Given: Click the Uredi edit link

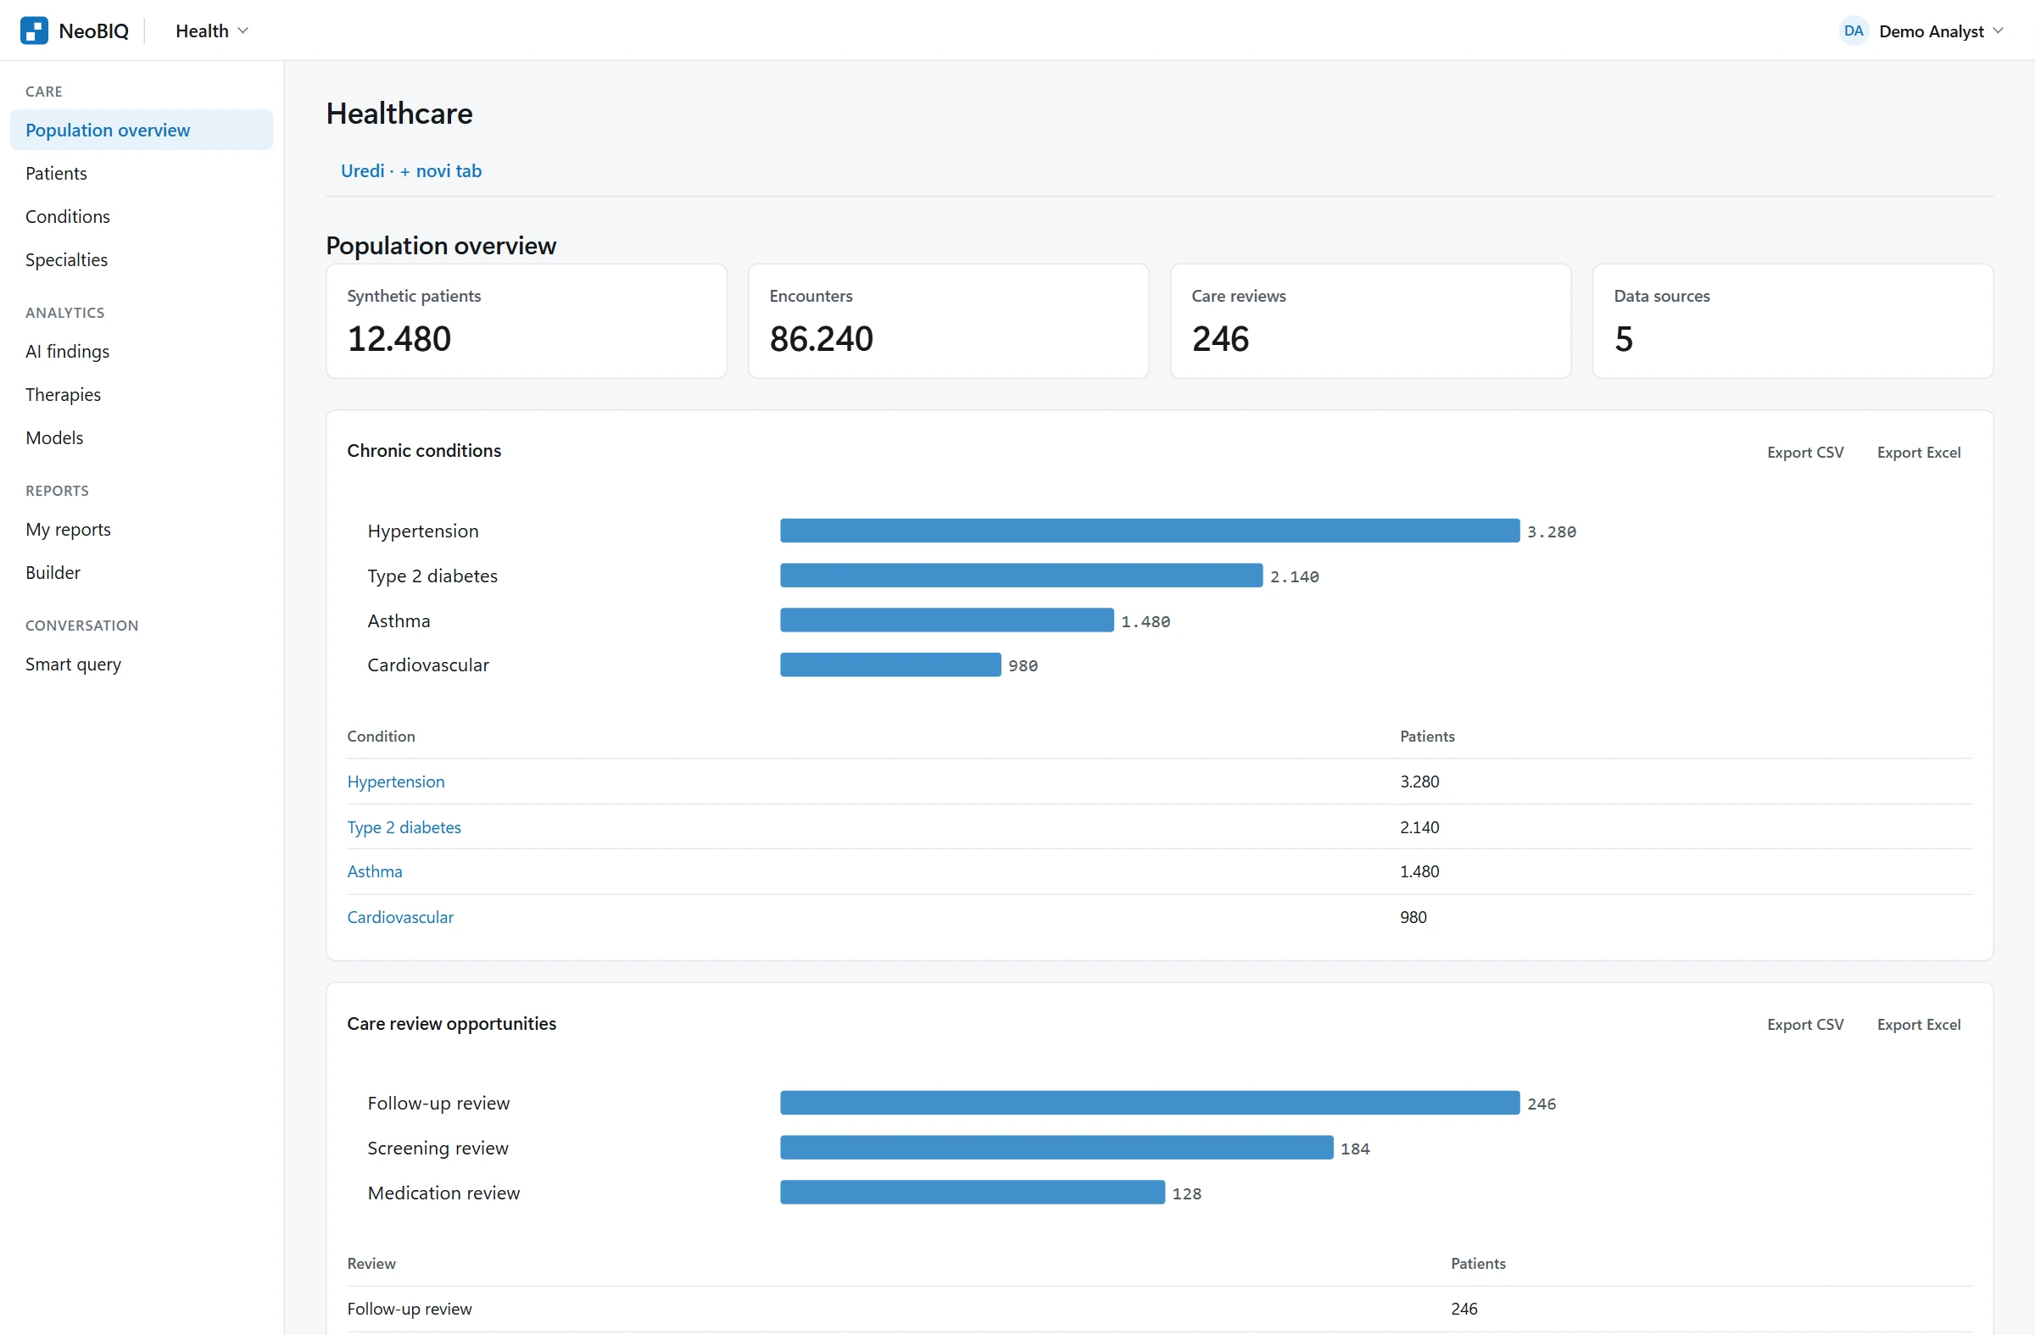Looking at the screenshot, I should point(363,171).
